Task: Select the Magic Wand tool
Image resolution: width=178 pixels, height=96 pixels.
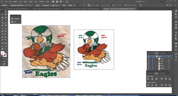Action: click(2, 15)
